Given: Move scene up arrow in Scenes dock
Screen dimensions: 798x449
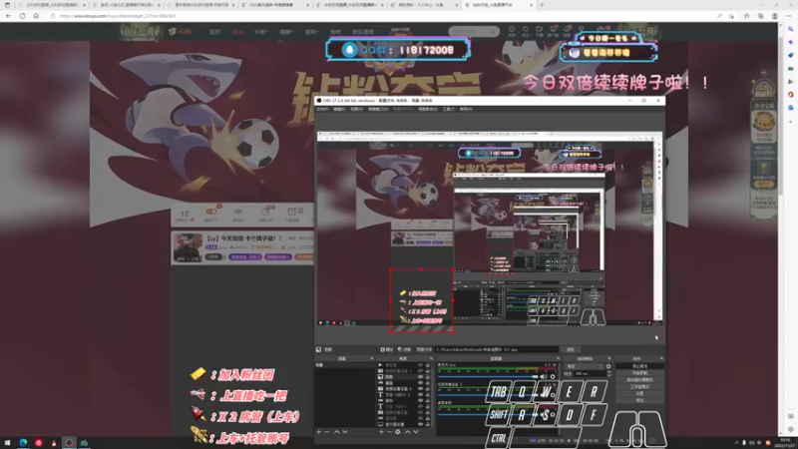Looking at the screenshot, I should pos(336,432).
